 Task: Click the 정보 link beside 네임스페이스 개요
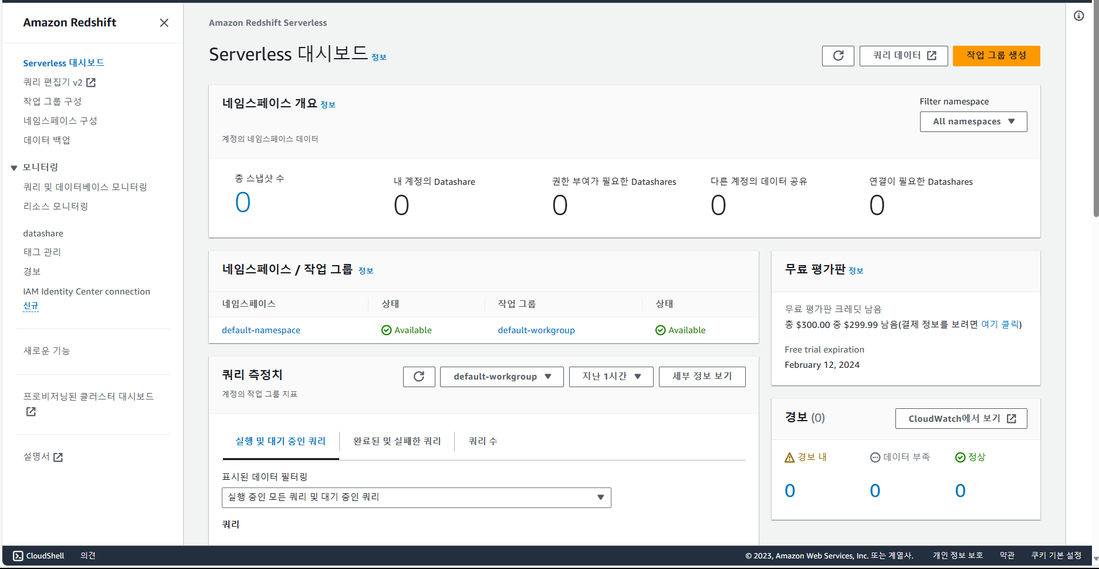coord(328,105)
